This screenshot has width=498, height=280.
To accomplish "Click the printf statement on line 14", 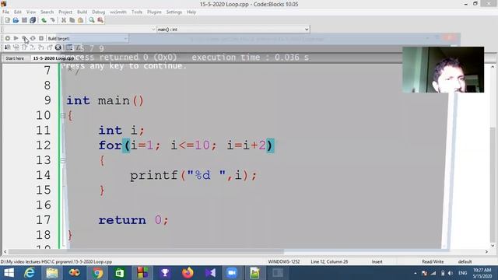I will tap(193, 175).
